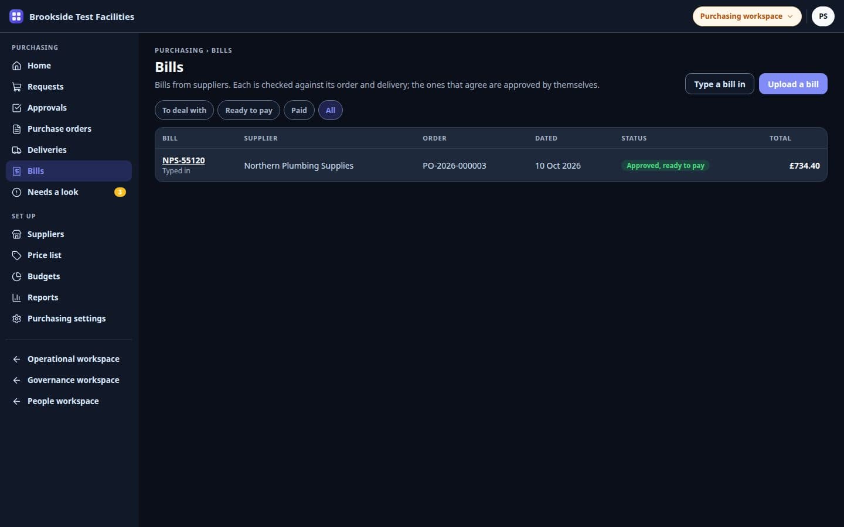Image resolution: width=844 pixels, height=527 pixels.
Task: Click the date 10 Oct 2026
Action: 557,166
